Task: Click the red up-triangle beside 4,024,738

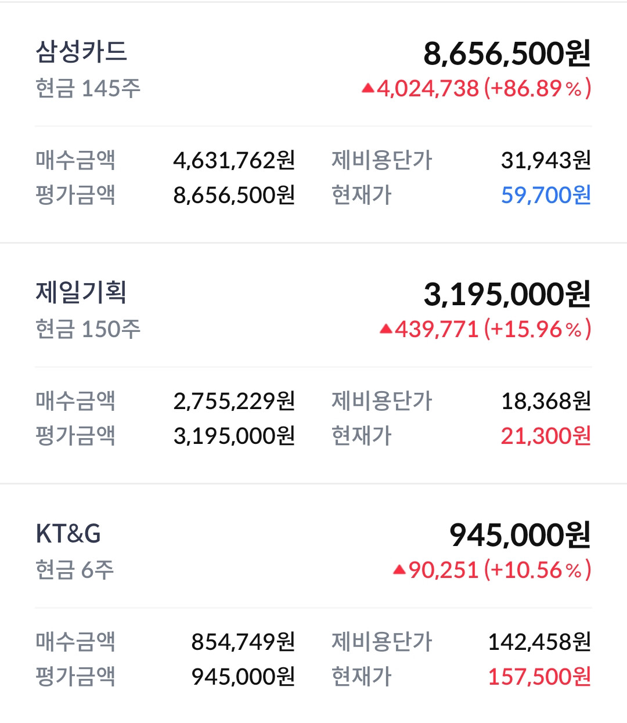Action: coord(367,88)
